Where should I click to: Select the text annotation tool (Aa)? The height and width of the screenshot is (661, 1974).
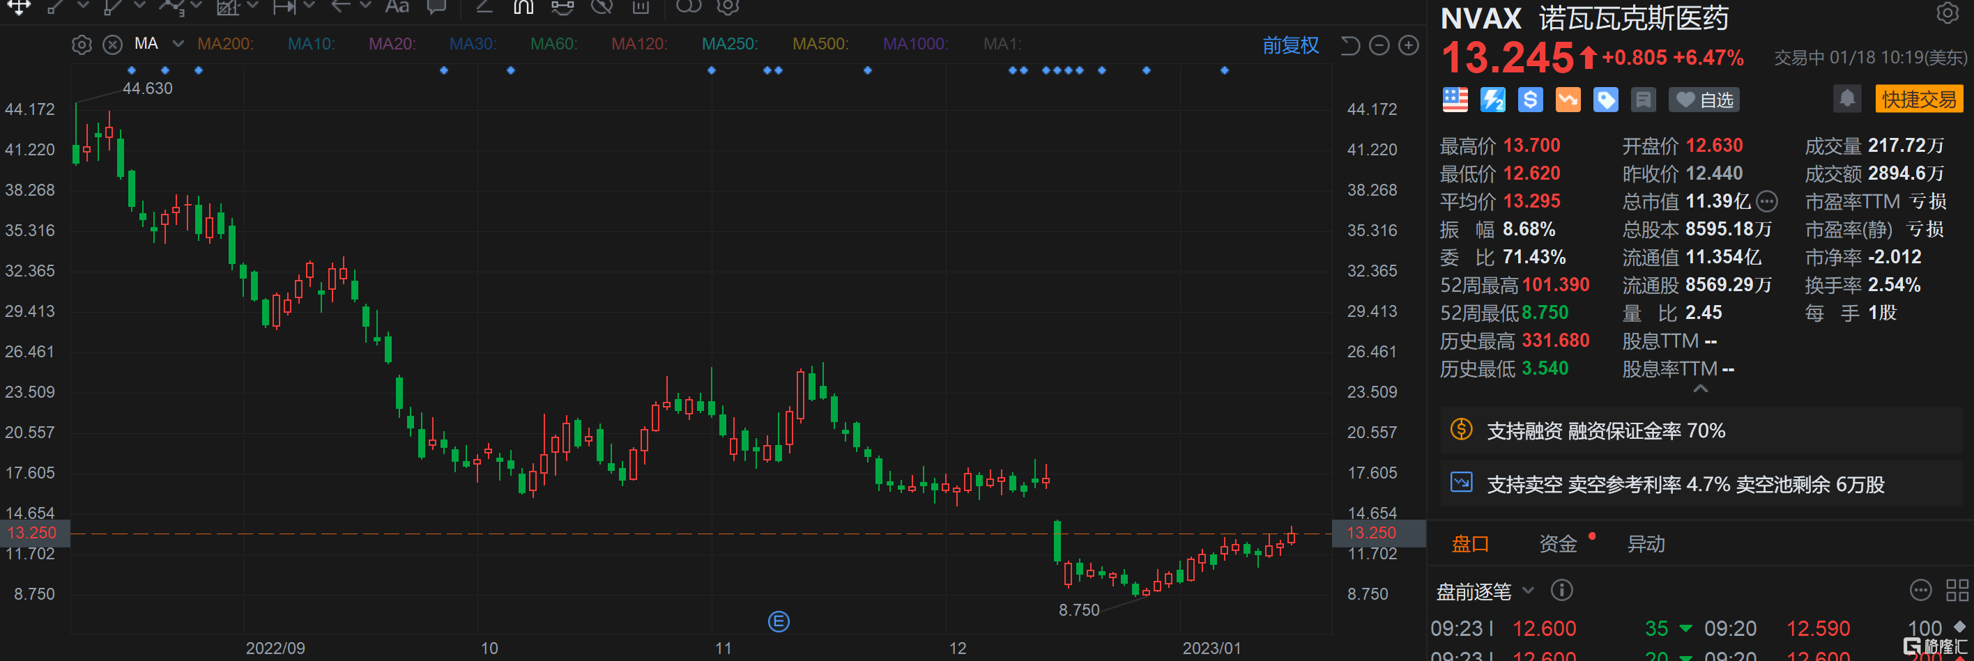click(x=397, y=7)
